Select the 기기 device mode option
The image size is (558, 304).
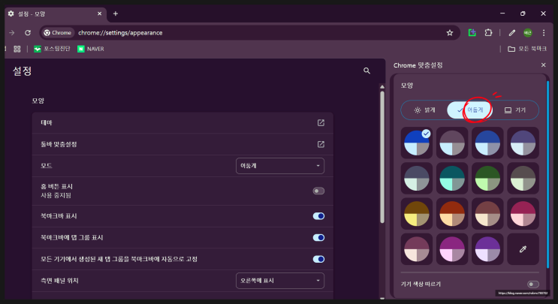(x=515, y=110)
